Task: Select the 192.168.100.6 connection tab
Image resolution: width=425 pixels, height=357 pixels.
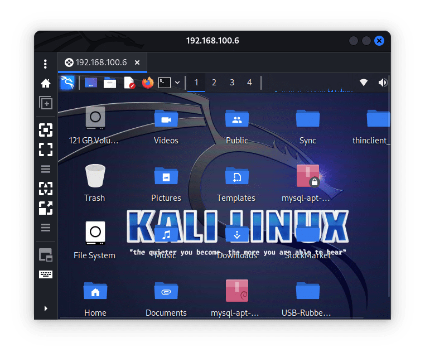Action: tap(103, 62)
